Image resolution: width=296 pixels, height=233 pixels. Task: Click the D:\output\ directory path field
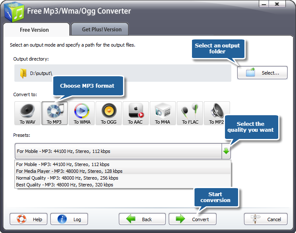pos(123,73)
